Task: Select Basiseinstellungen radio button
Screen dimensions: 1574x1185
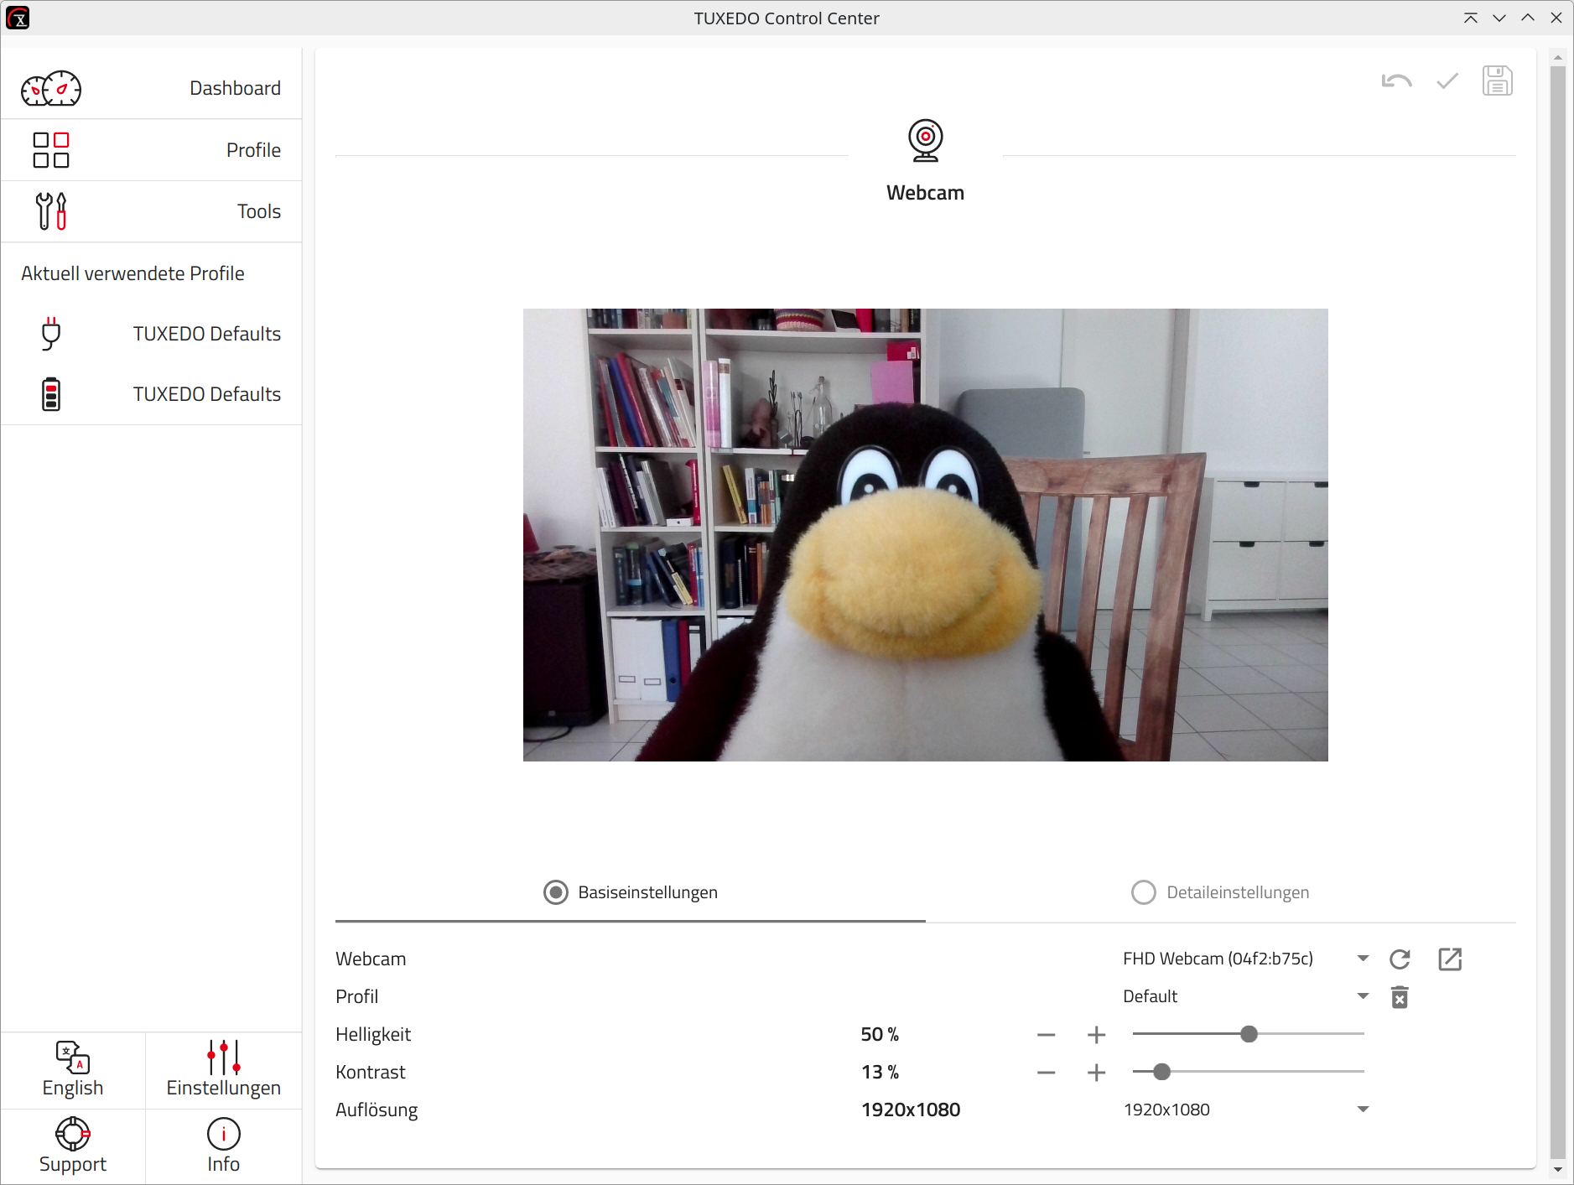Action: [555, 892]
